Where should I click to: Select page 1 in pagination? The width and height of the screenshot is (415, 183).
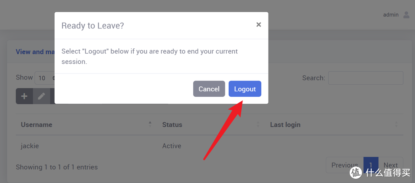371,165
